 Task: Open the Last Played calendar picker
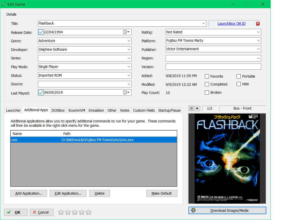click(127, 92)
